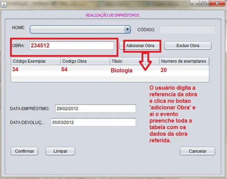Viewport: 227px width, 179px height.
Task: Click the Limpar button
Action: (x=60, y=151)
